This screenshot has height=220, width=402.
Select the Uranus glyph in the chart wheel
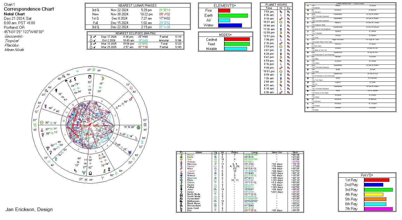tap(130, 152)
